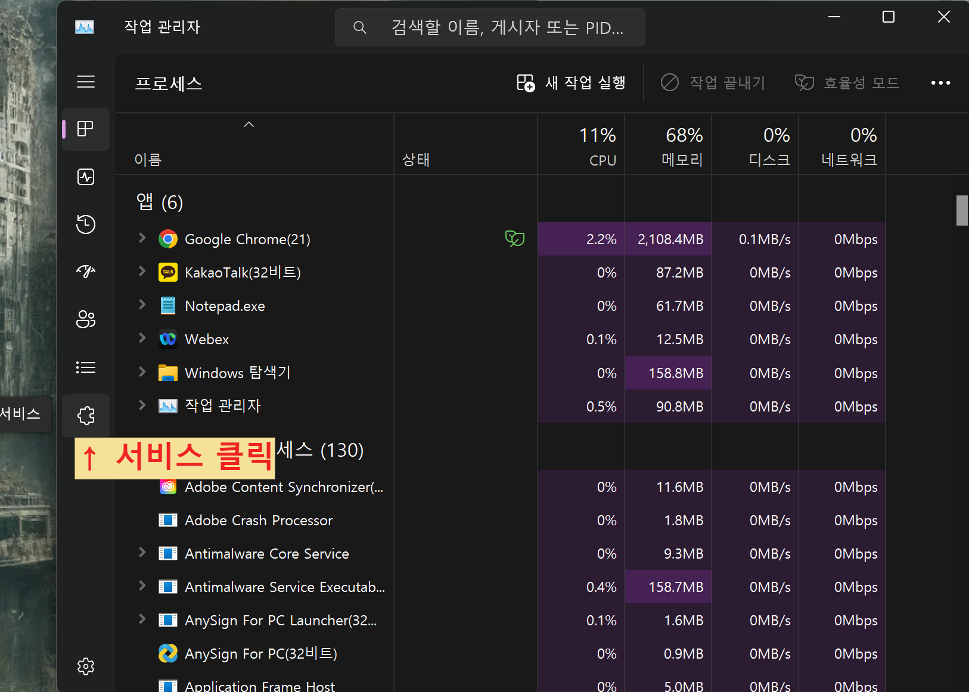This screenshot has height=692, width=969.
Task: Click the Task Manager title bar icon
Action: pos(85,27)
